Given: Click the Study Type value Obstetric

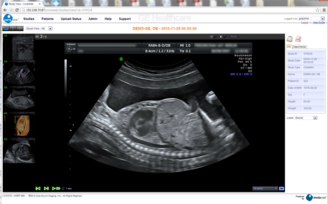Looking at the screenshot, I should click(x=308, y=67).
